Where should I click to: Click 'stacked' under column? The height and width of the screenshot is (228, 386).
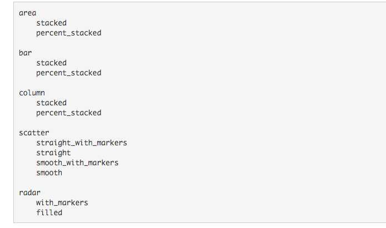point(51,103)
